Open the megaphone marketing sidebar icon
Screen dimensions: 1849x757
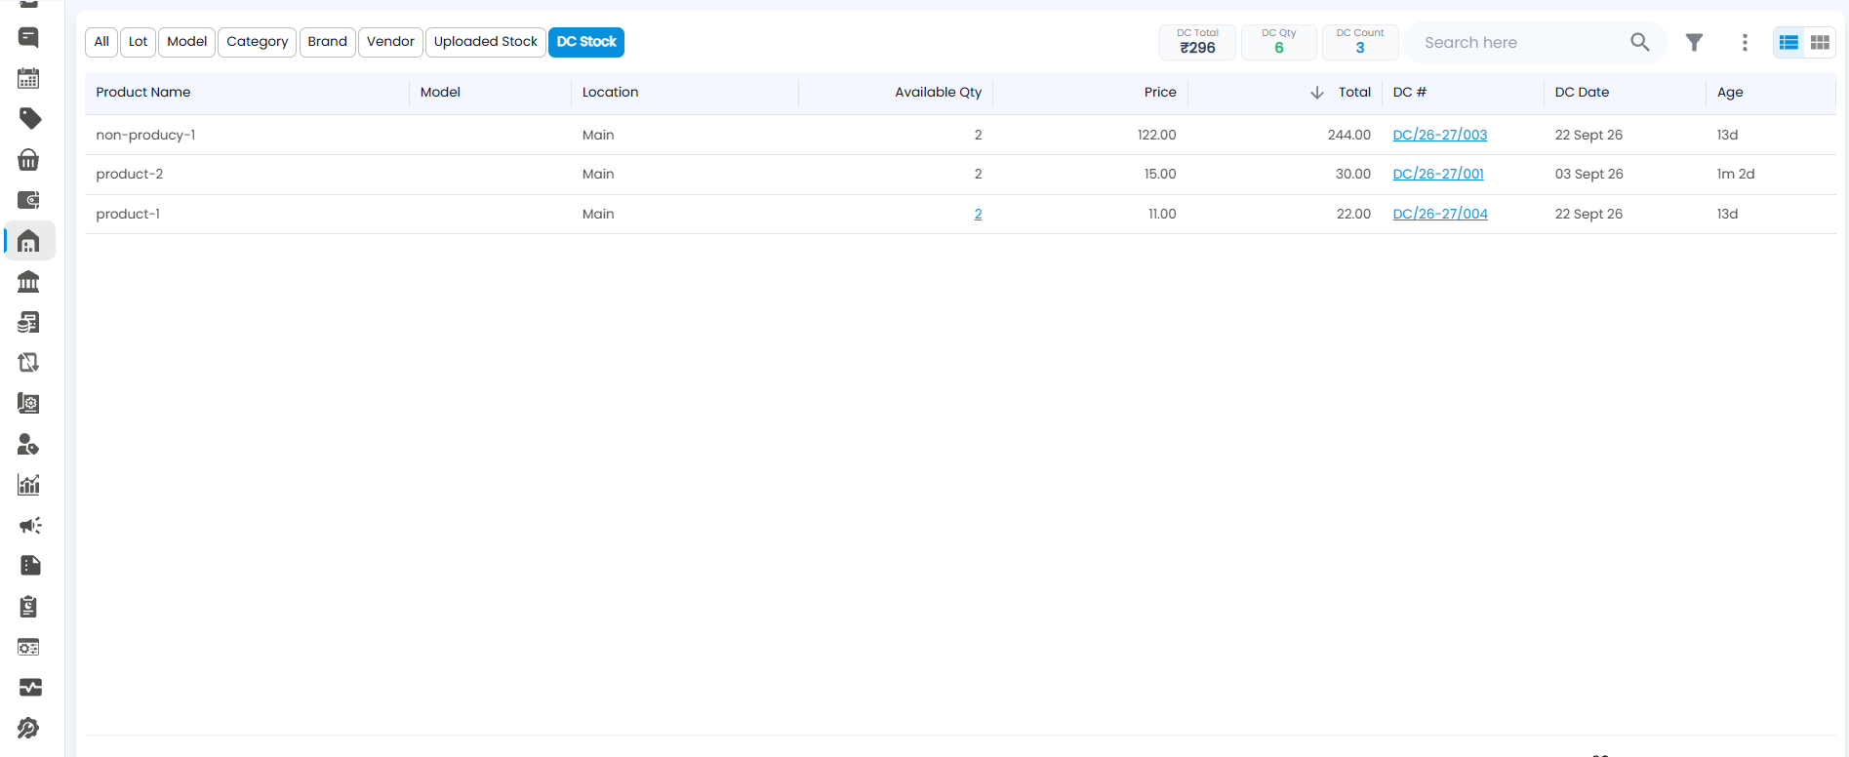click(30, 526)
